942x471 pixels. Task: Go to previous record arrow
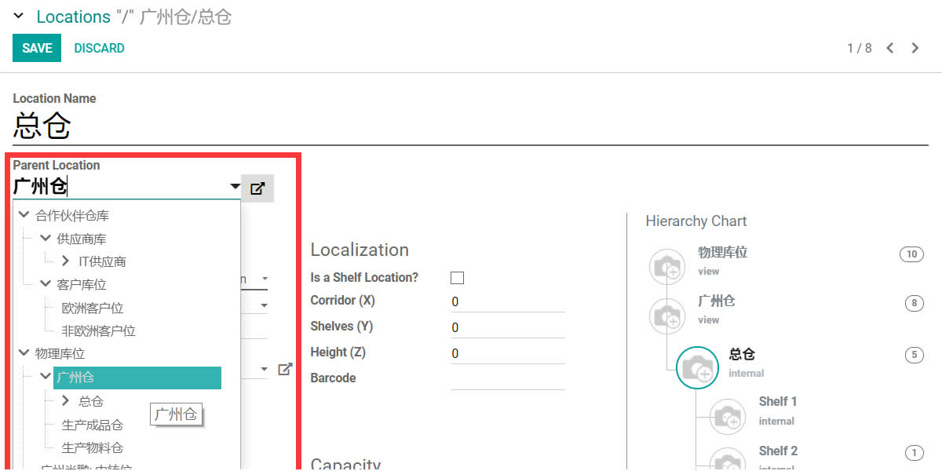tap(890, 48)
